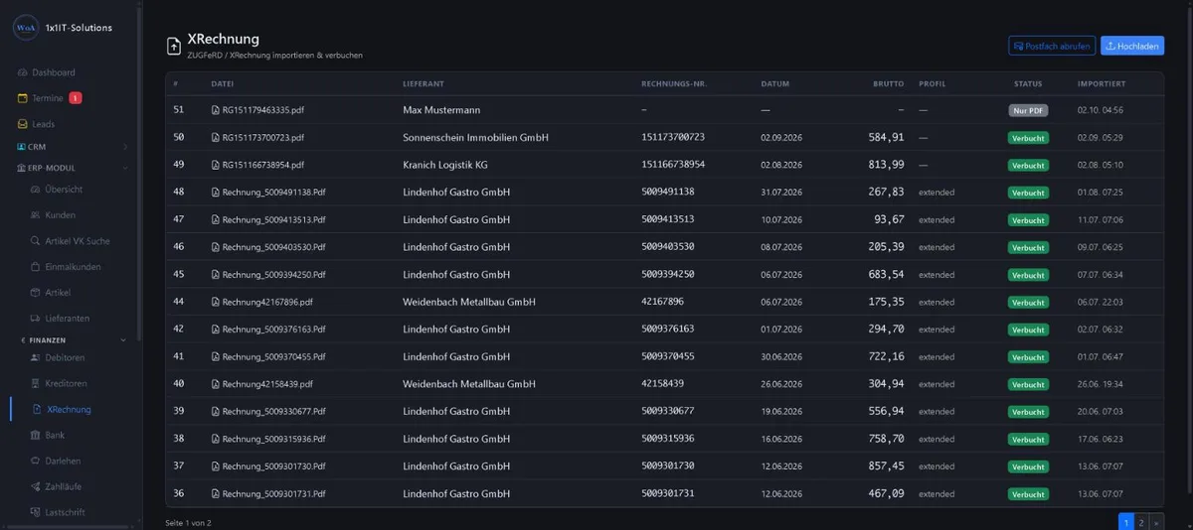Click the Zahlläufe icon in the sidebar

pos(36,486)
